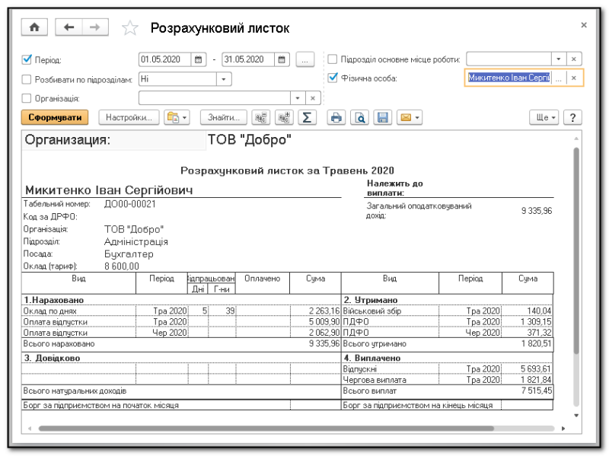Select the ТОВ "Добро" header cell

tap(250, 140)
